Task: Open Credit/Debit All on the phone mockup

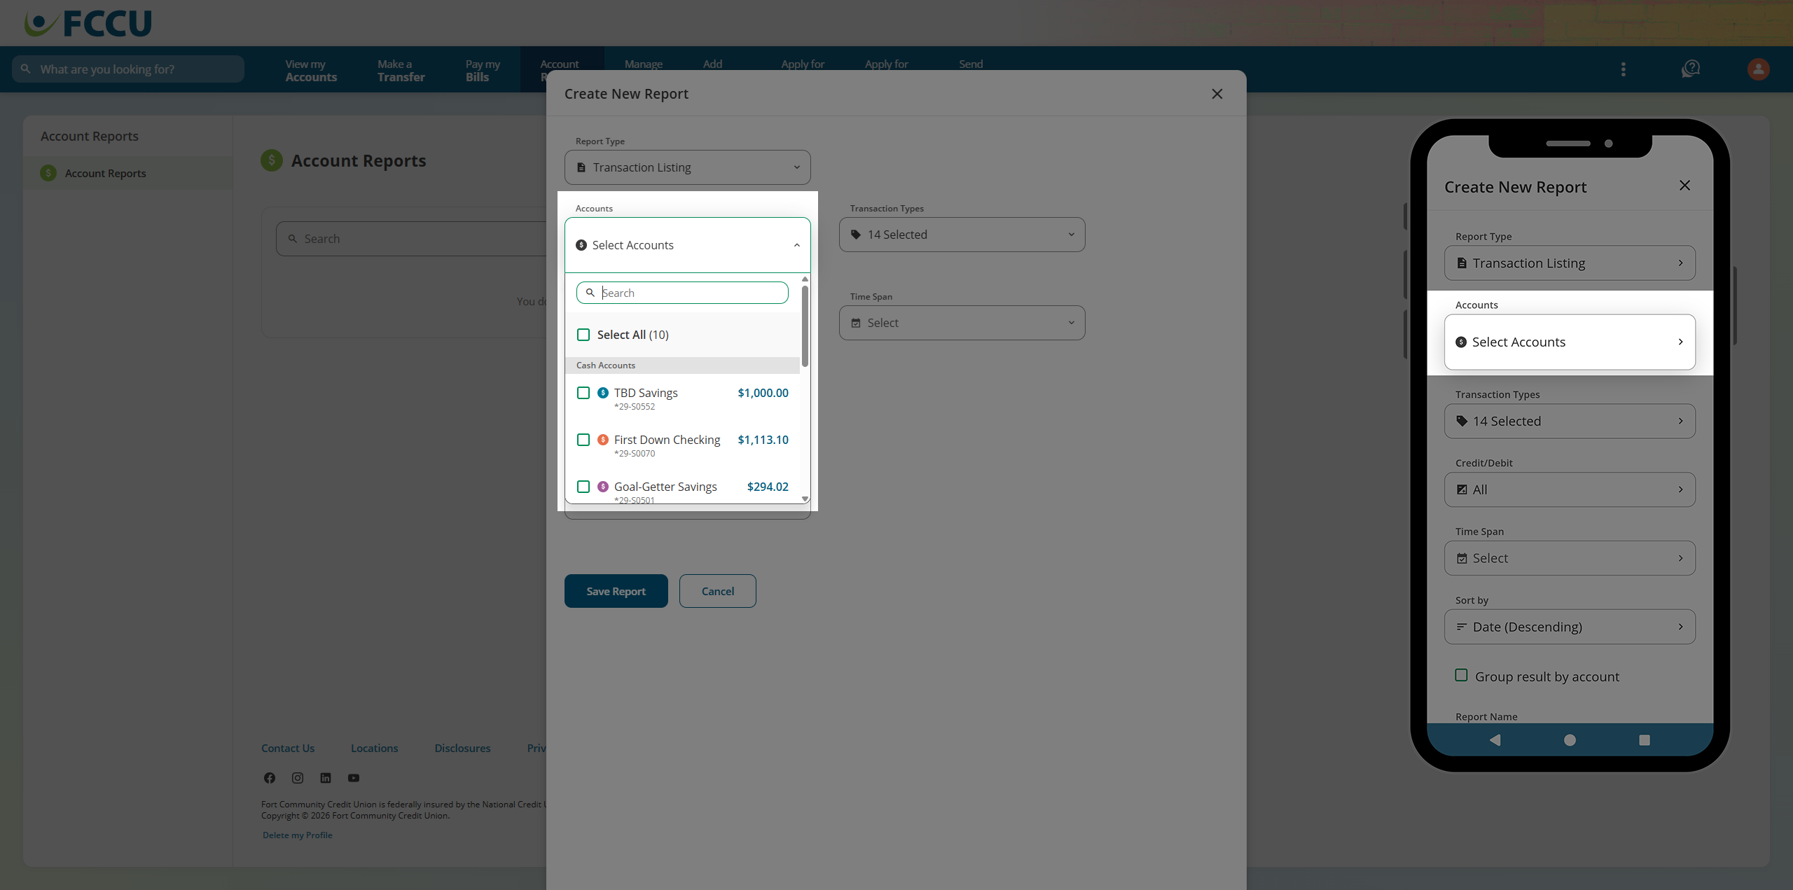Action: [x=1570, y=489]
